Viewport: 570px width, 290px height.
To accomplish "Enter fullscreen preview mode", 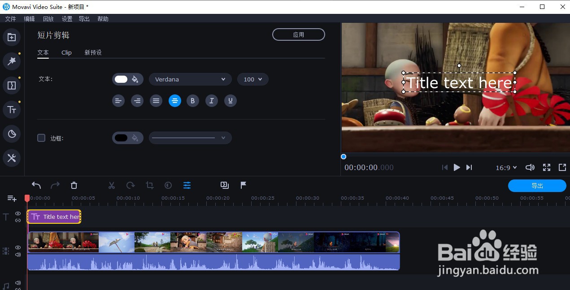I will 547,167.
